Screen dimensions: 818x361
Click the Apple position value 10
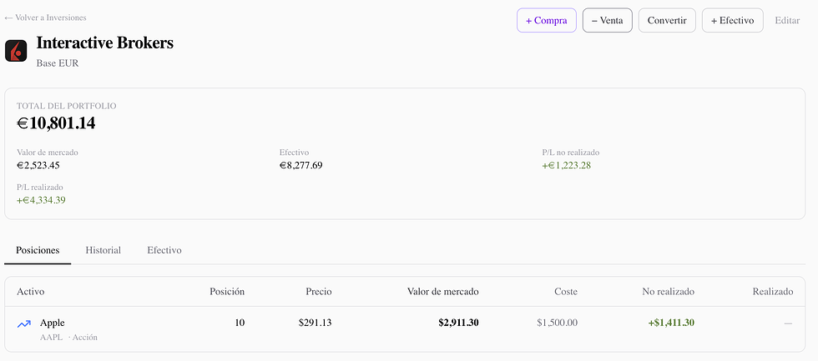click(x=240, y=323)
